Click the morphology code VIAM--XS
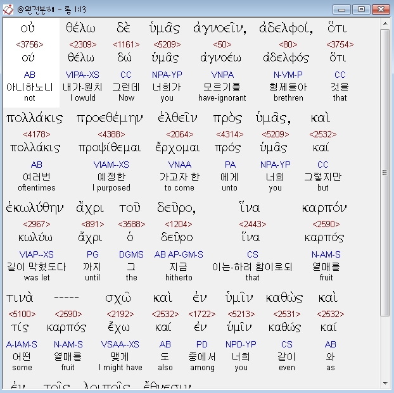 [x=111, y=165]
